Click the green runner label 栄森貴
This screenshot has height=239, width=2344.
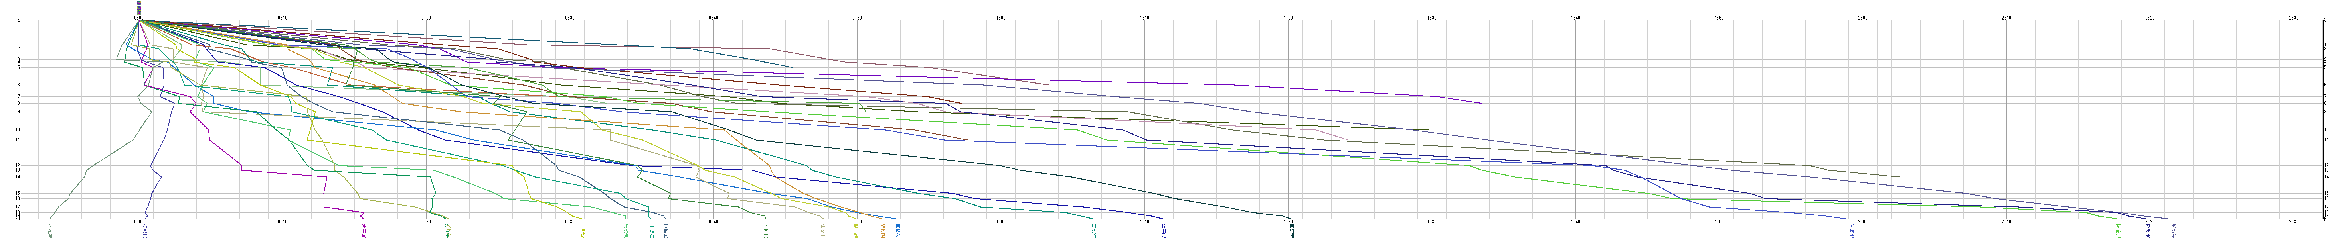coord(627,230)
